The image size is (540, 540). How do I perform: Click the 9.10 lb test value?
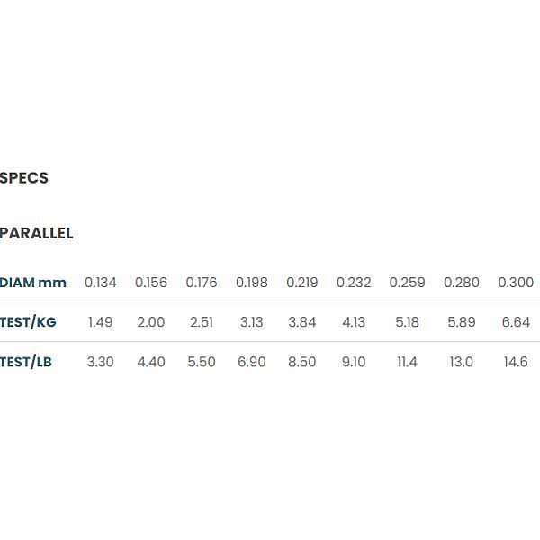(354, 362)
